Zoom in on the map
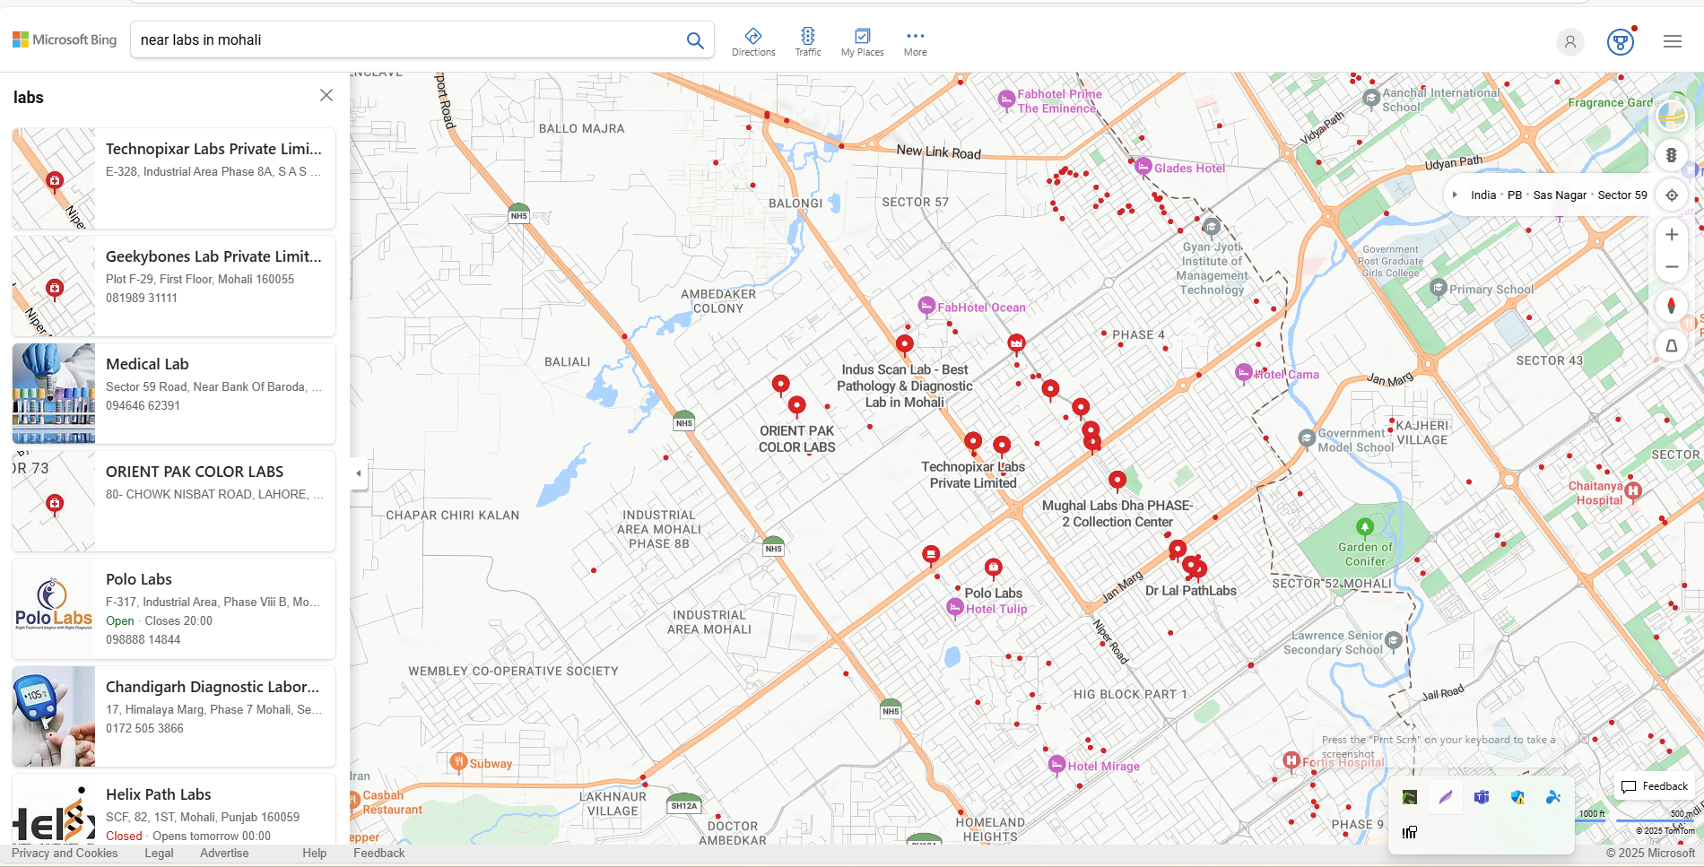Image resolution: width=1704 pixels, height=867 pixels. pos(1672,235)
